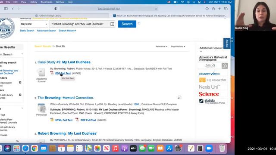Open Country Watch resource logo

click(209, 74)
